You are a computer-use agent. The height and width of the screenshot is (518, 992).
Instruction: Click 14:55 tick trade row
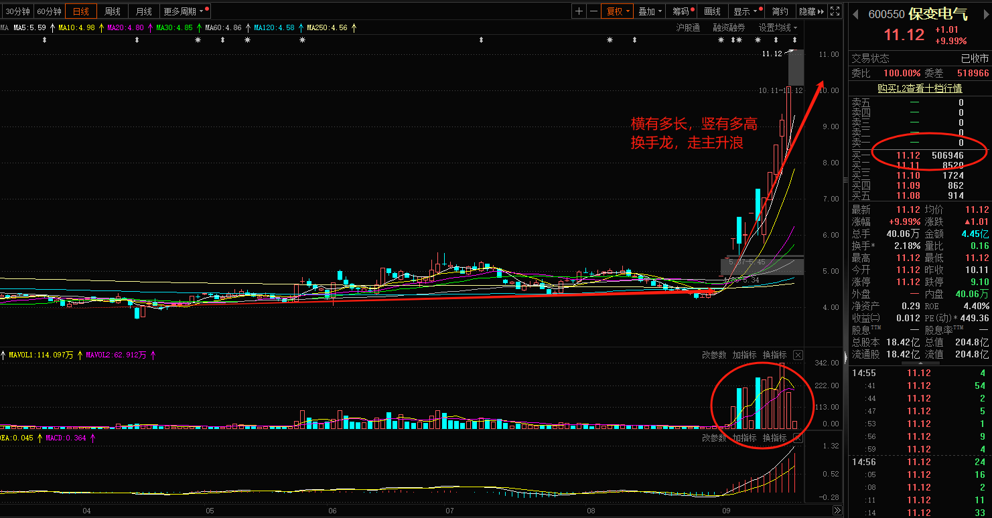(x=920, y=373)
